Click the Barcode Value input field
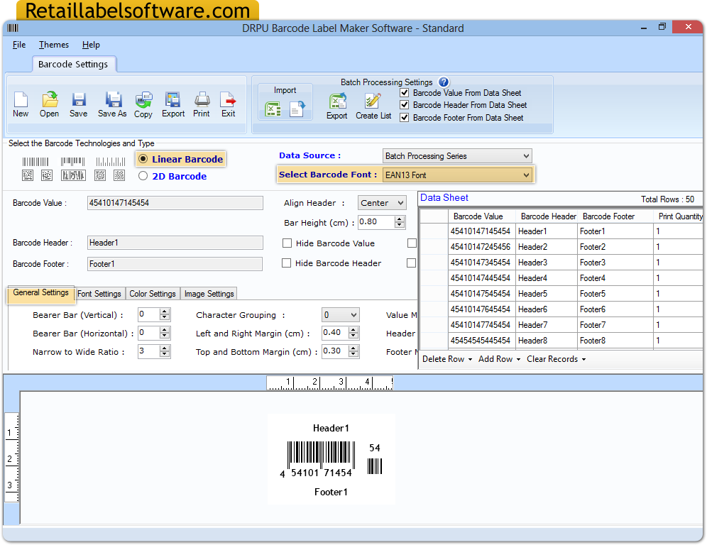 coord(175,203)
